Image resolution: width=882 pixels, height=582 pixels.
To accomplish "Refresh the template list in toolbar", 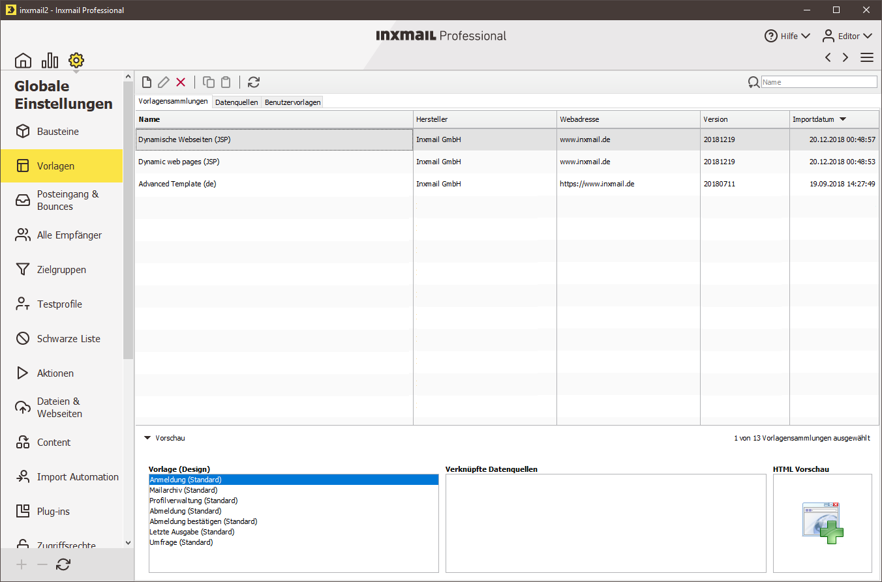I will click(x=254, y=82).
